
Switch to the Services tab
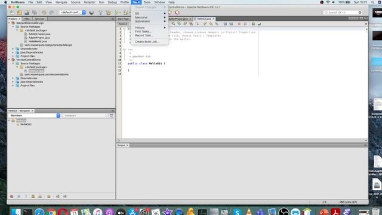point(40,19)
